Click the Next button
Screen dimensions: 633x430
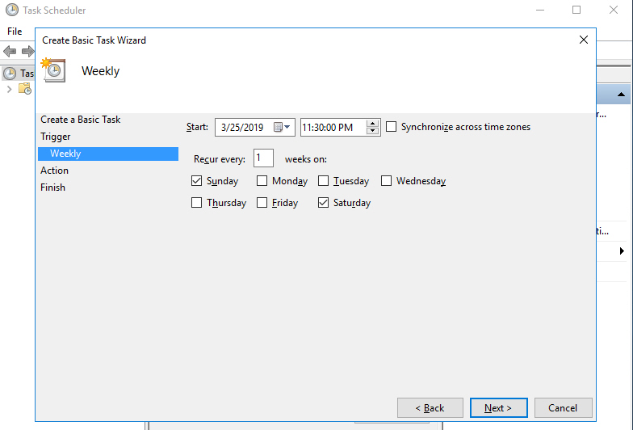coord(498,408)
